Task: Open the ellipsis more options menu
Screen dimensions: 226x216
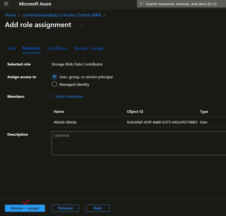Action: tap(81, 25)
